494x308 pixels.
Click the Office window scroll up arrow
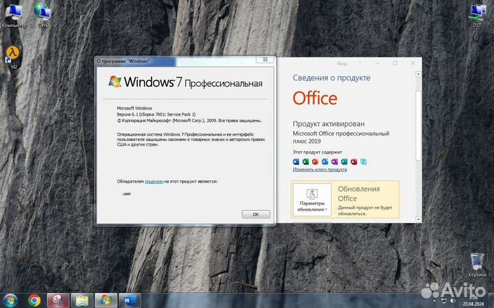pos(419,75)
